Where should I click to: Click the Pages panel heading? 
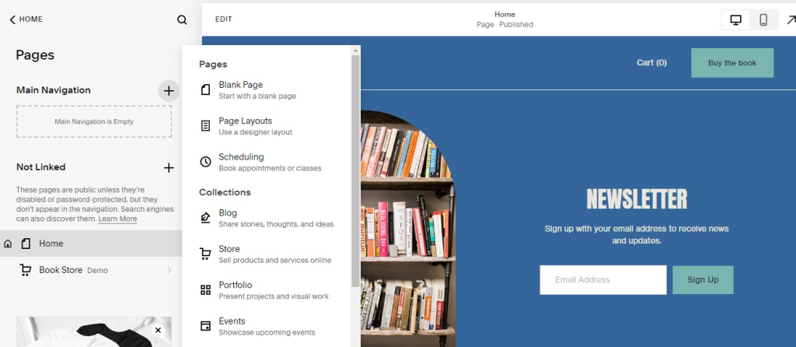[x=35, y=55]
